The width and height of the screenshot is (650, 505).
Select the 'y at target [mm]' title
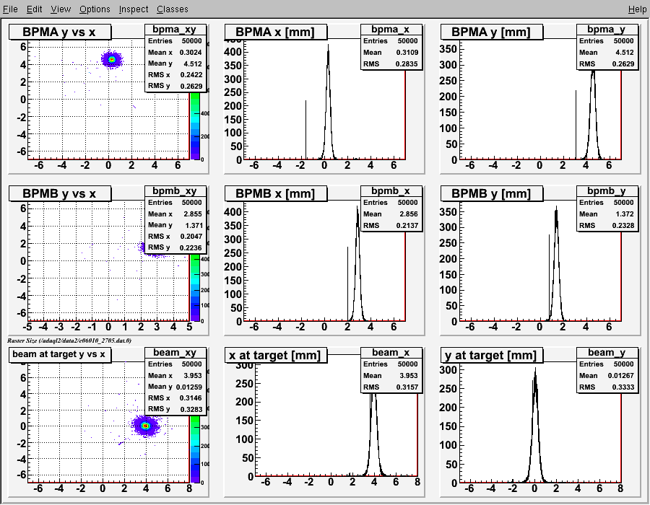coord(492,355)
